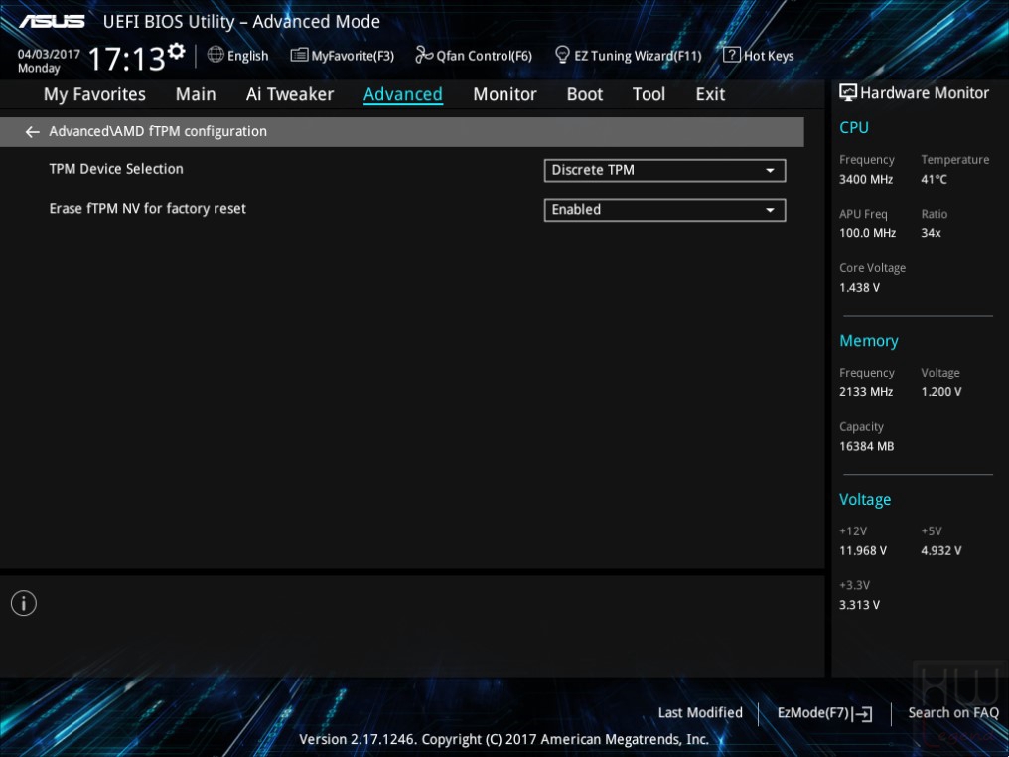Screen dimensions: 1009x757
Task: Click CPU heading in Hardware Monitor
Action: 854,127
